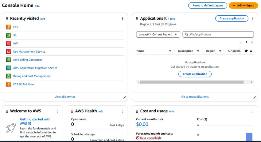Screen dimensions: 261x142
Task: Open the Applications widget options menu
Action: (x=253, y=19)
